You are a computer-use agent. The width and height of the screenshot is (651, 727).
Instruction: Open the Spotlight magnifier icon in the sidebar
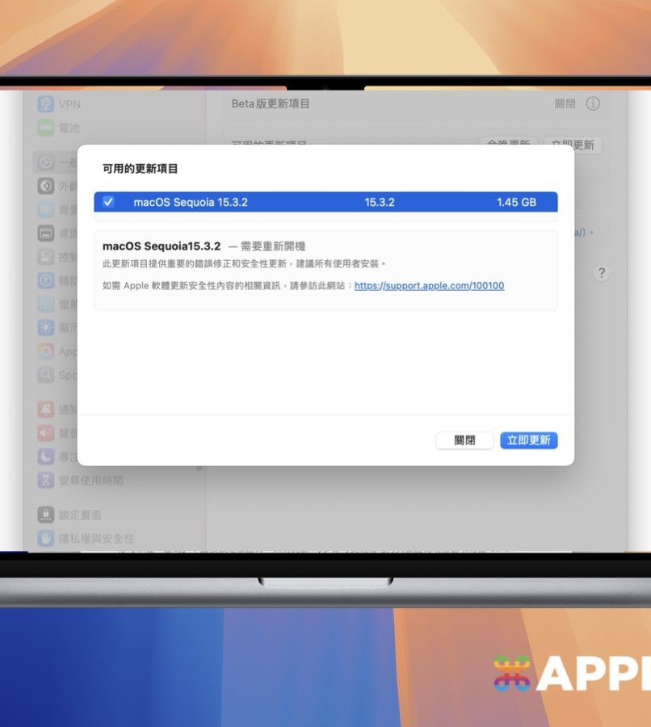pos(46,375)
